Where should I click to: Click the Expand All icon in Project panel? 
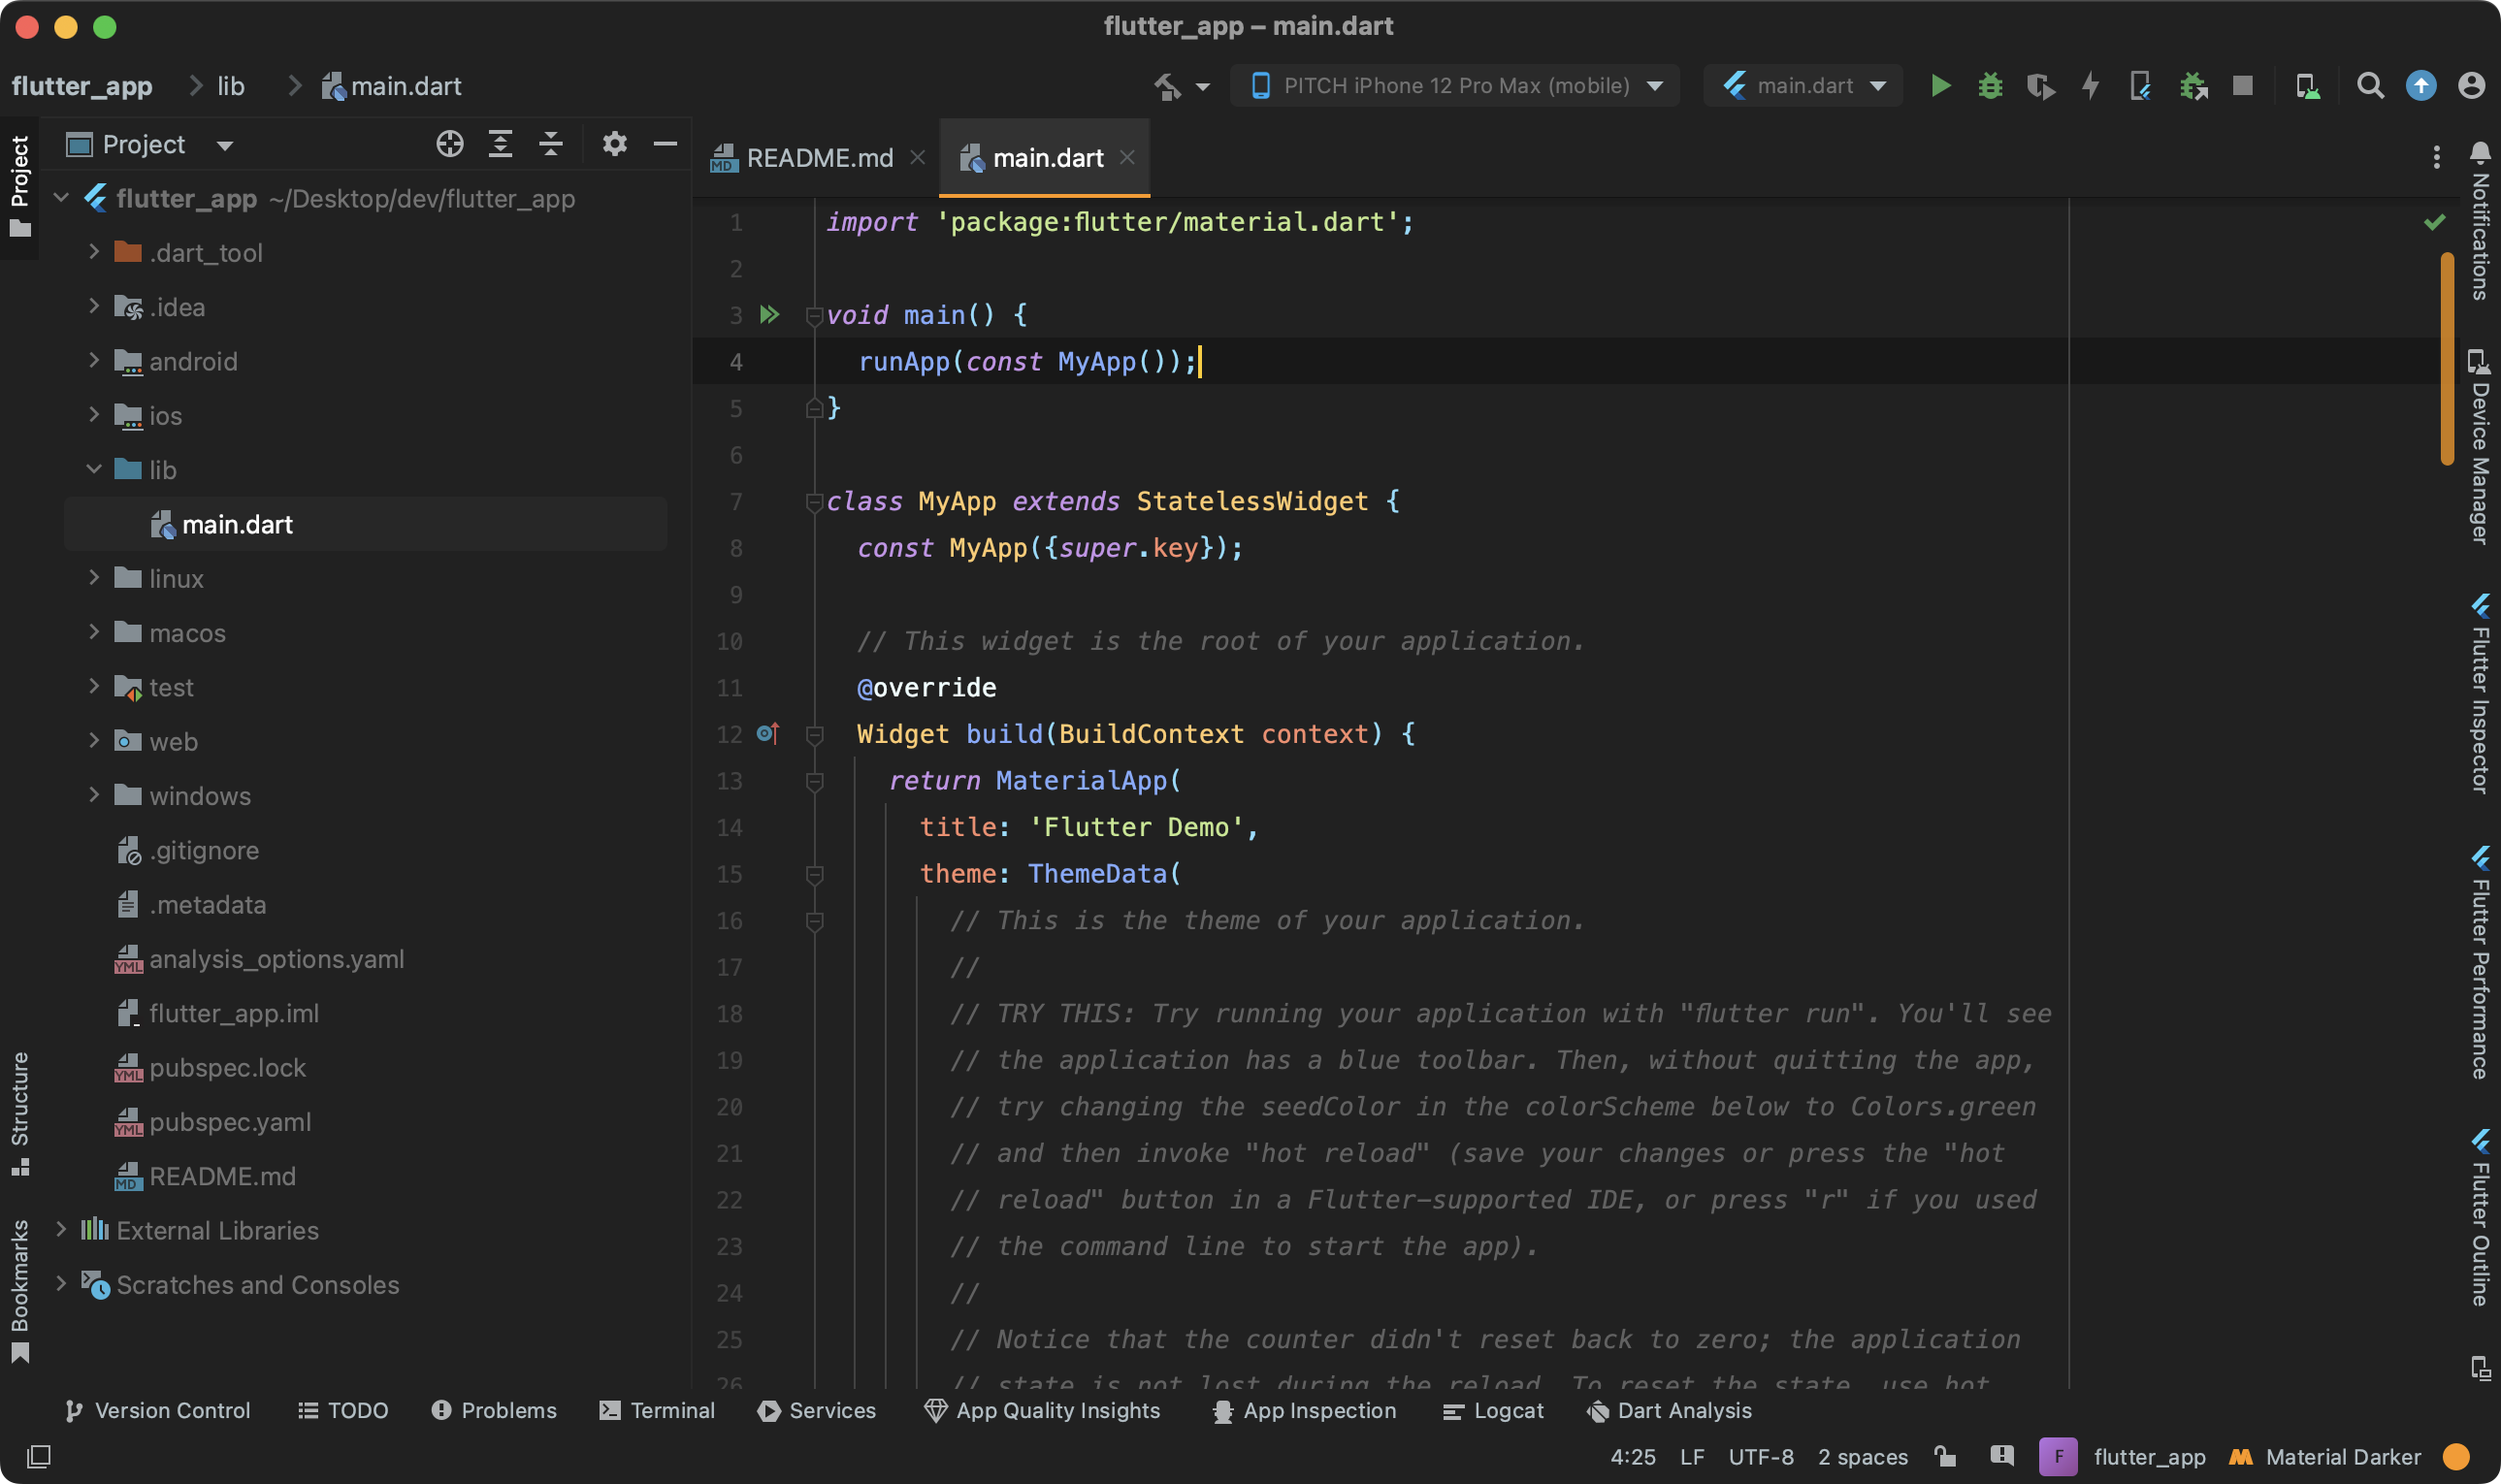tap(500, 144)
